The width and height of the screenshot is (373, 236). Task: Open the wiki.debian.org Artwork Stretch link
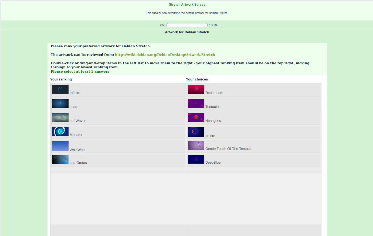coord(165,55)
